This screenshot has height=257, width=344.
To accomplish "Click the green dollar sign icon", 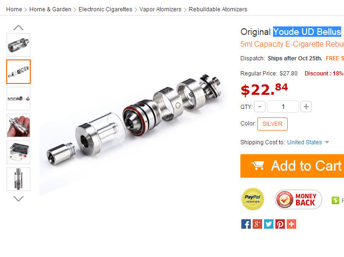I will 335,200.
